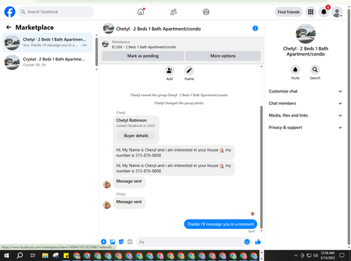Open the $1,050 Marketplace listing link

(x=144, y=47)
